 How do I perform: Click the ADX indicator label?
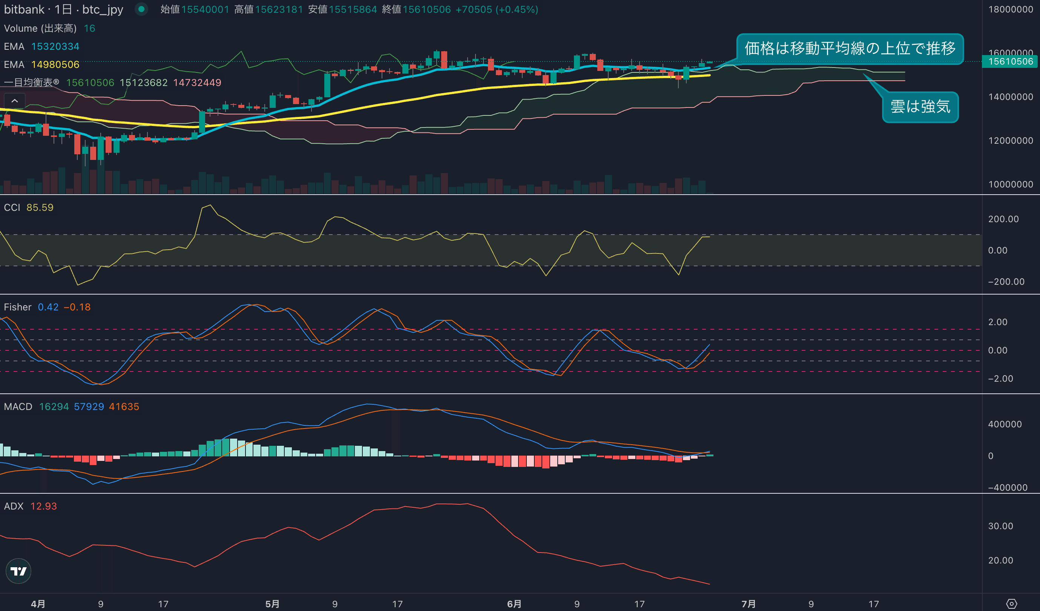(x=14, y=506)
